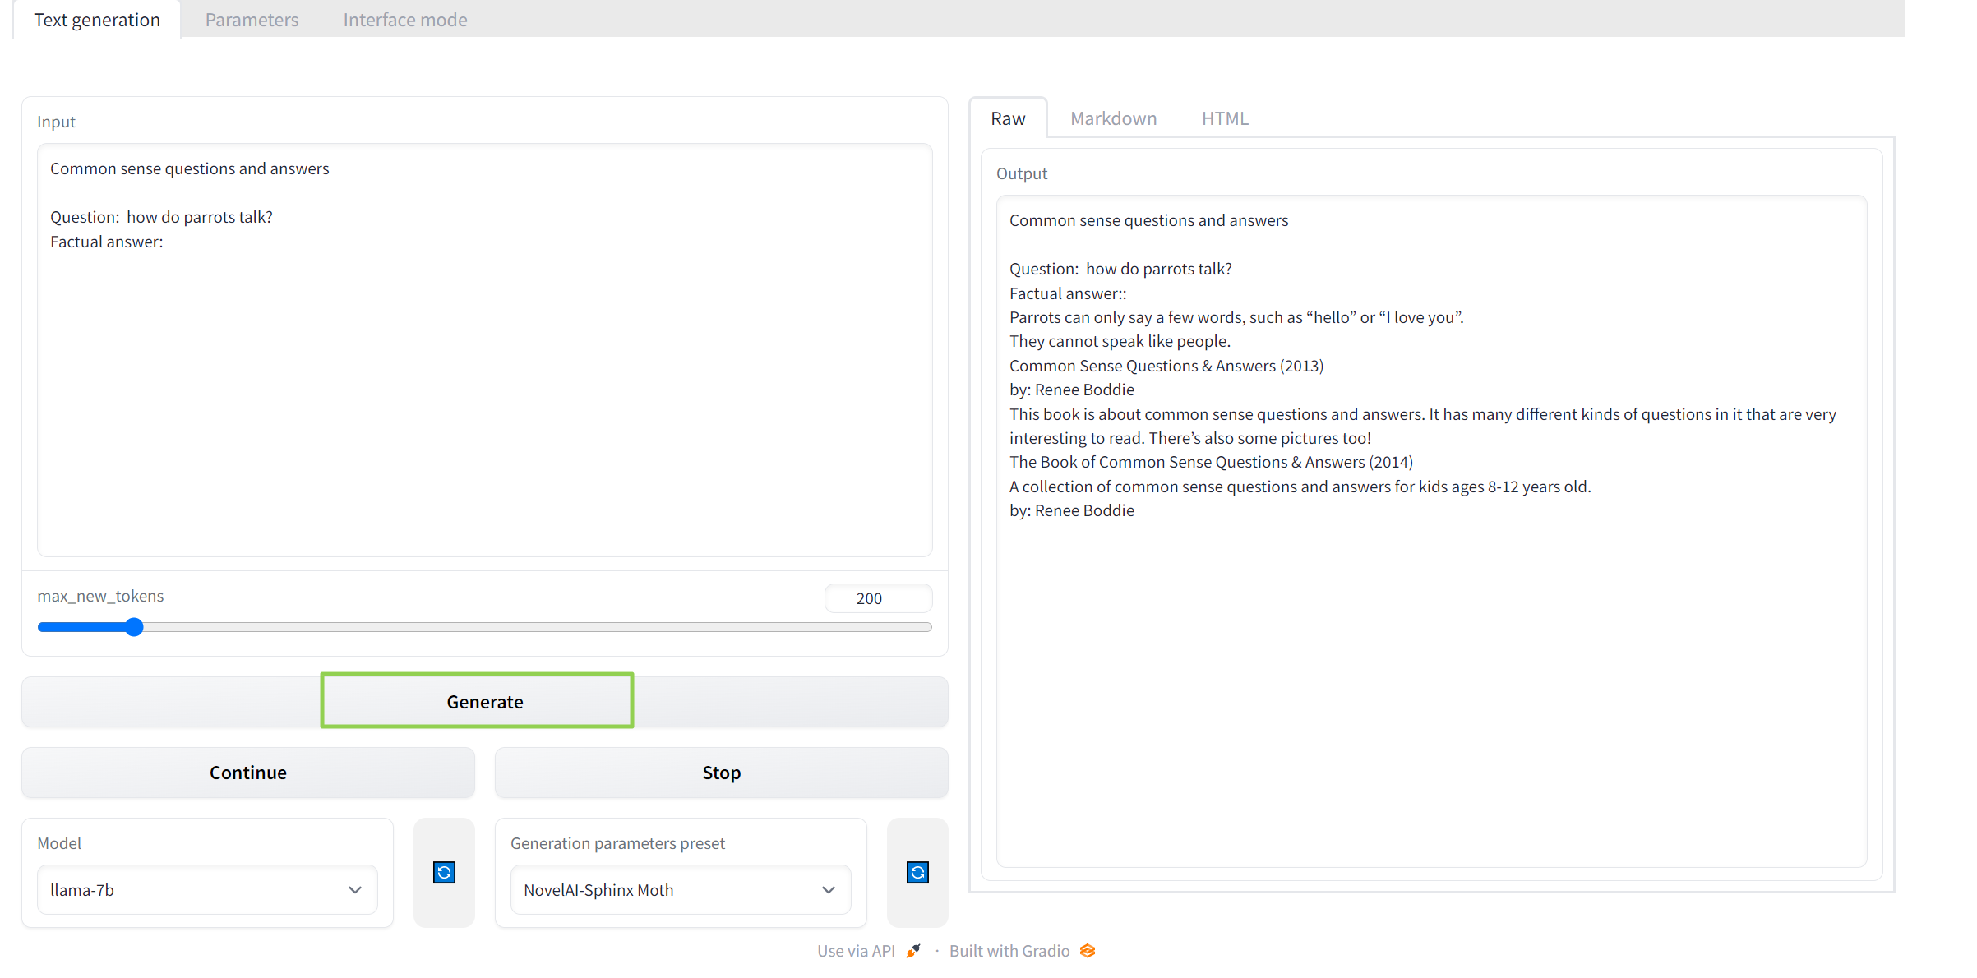
Task: Refresh the generation parameters preset list
Action: tap(917, 872)
